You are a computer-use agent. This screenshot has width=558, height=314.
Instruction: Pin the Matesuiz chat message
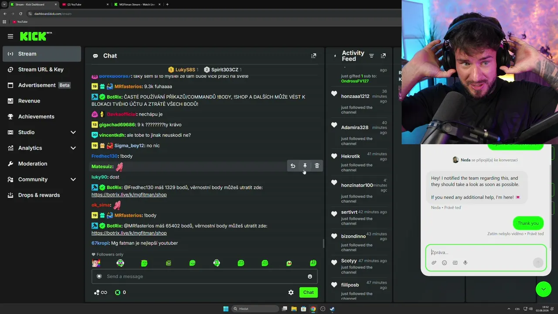(x=305, y=166)
